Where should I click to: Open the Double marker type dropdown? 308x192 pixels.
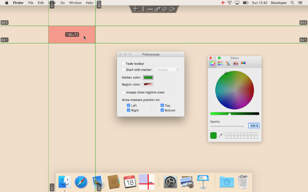pyautogui.click(x=167, y=70)
